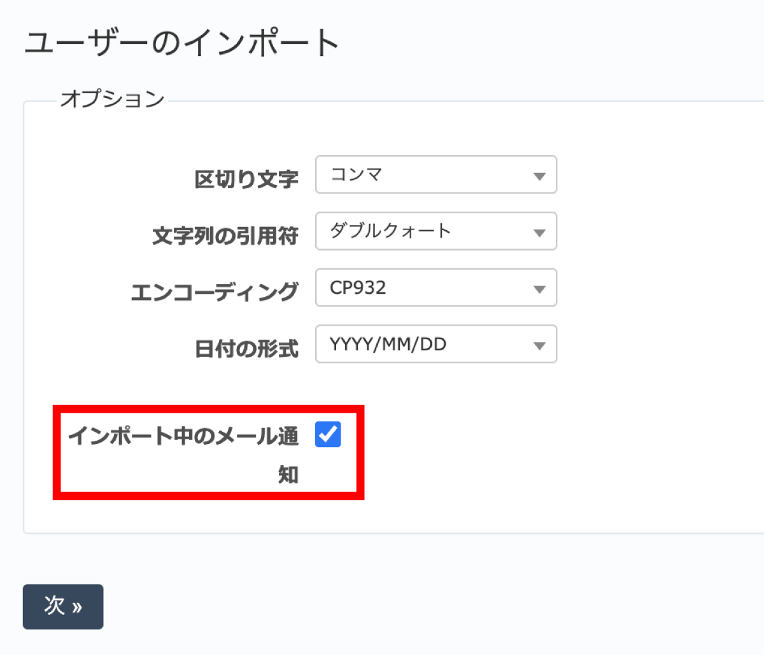Click the インポート中のメール通知 label text
764x655 pixels.
(x=183, y=455)
